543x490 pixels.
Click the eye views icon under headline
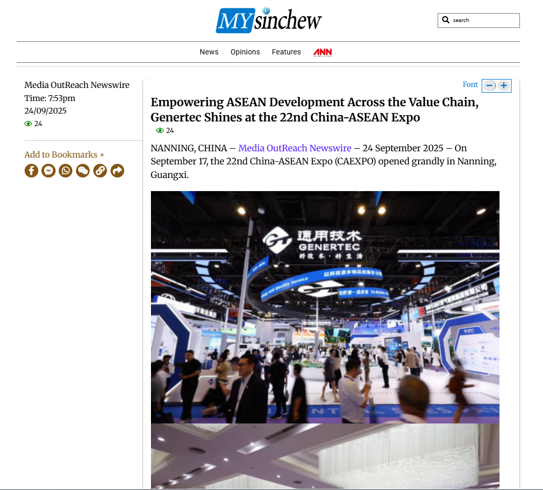click(x=160, y=131)
